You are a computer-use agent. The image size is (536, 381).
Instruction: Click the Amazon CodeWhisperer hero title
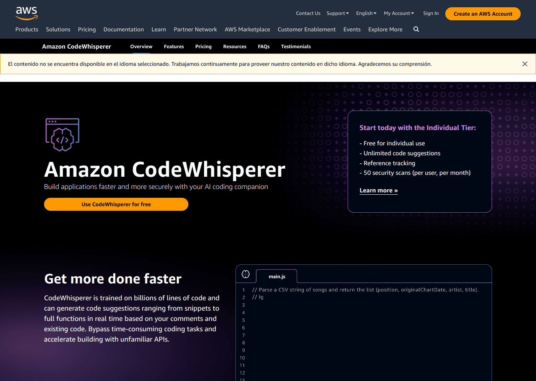click(x=165, y=169)
